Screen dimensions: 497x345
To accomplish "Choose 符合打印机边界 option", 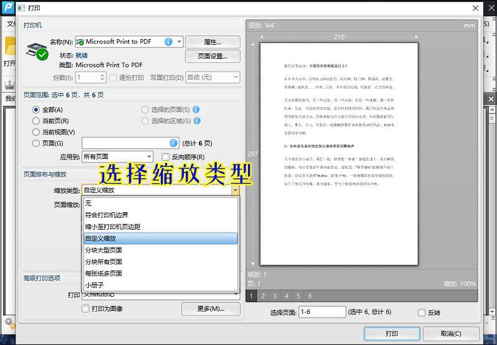I will [x=160, y=215].
